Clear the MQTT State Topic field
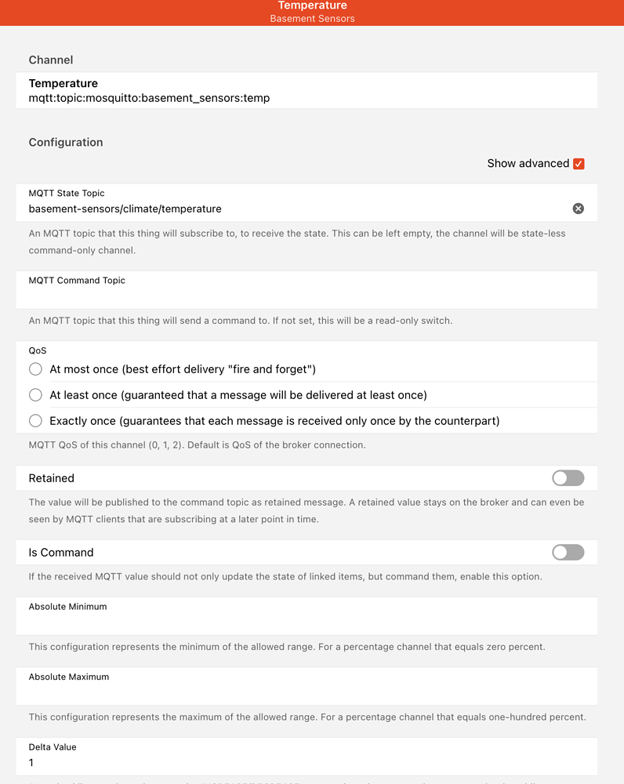Image resolution: width=624 pixels, height=784 pixels. (x=578, y=209)
